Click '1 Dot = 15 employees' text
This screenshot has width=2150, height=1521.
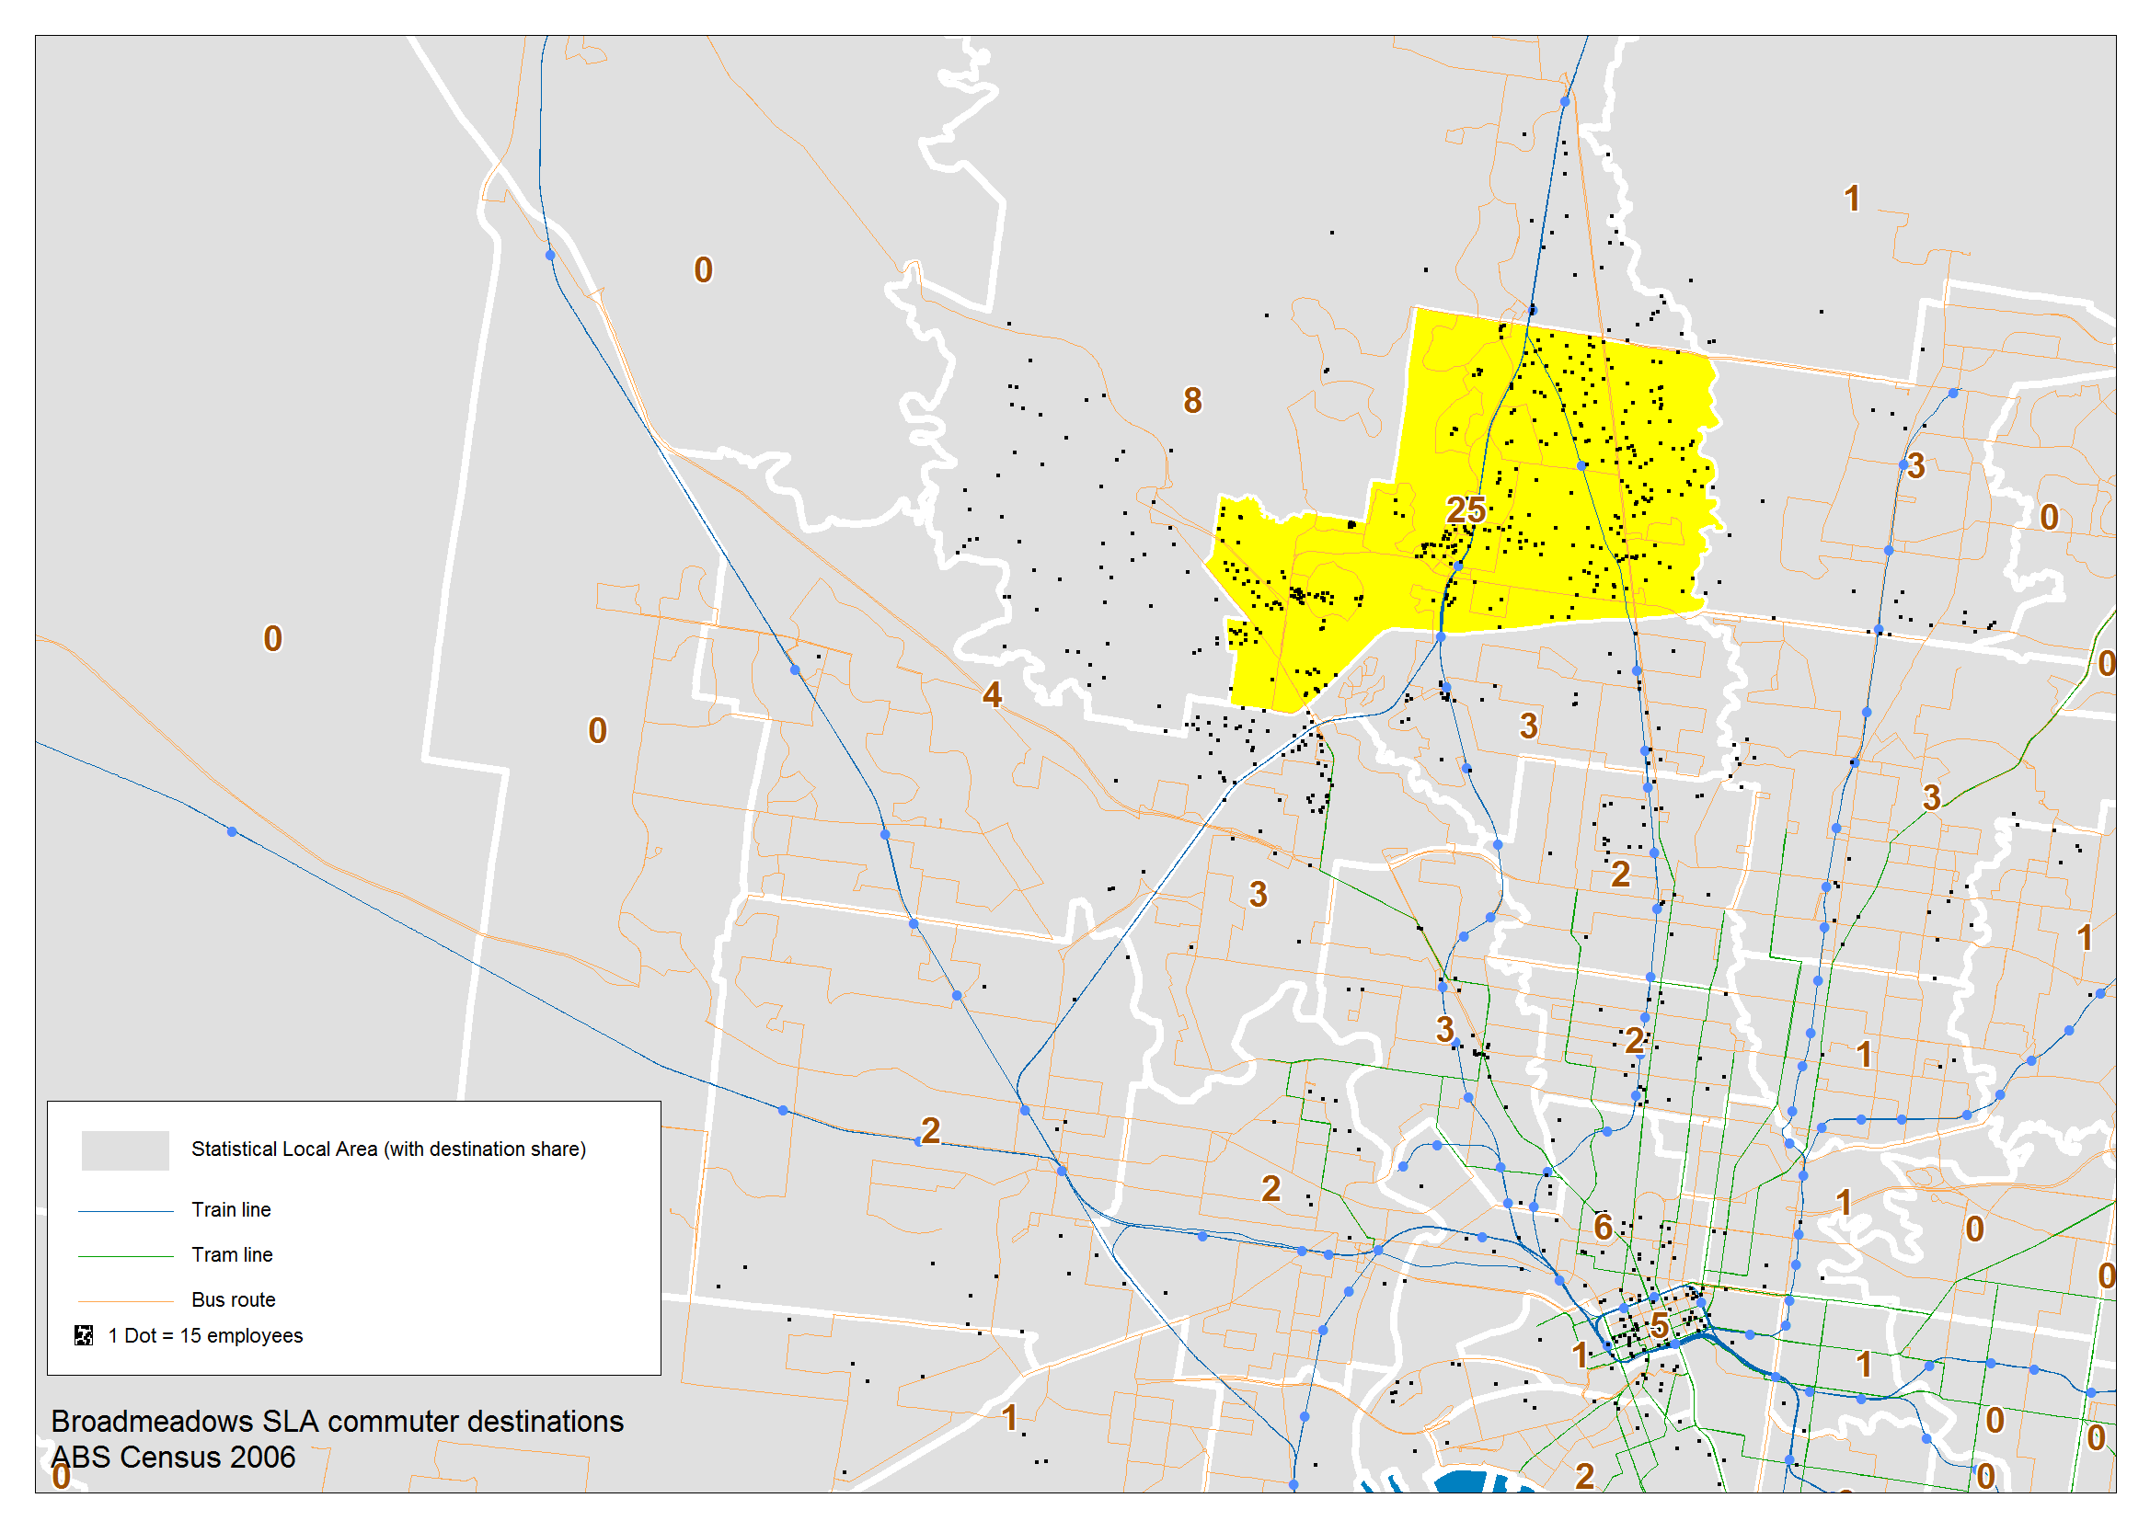point(205,1335)
